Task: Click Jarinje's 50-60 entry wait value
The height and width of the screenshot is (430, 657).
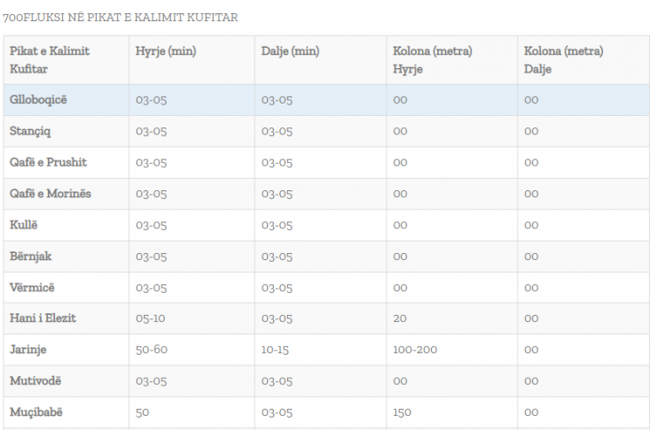Action: (x=152, y=350)
